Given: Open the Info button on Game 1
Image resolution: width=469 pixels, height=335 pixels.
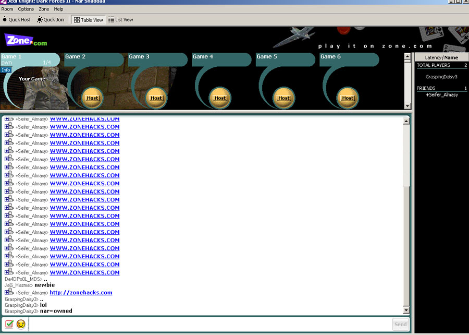Looking at the screenshot, I should click(6, 70).
